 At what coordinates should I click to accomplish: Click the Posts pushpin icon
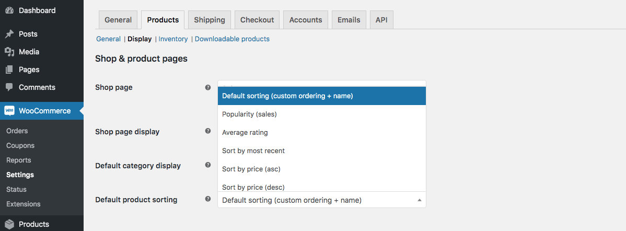9,34
